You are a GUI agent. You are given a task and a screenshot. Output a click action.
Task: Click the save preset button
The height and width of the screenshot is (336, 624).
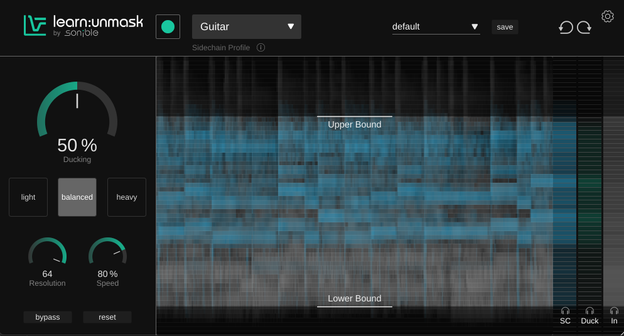pyautogui.click(x=505, y=27)
